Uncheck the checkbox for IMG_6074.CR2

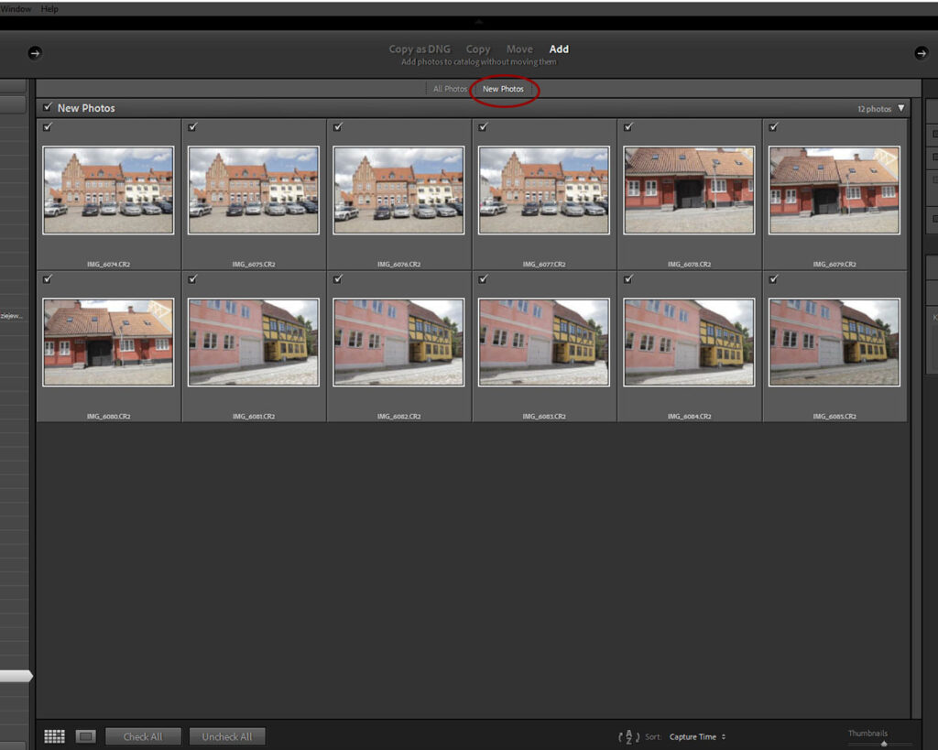point(48,127)
